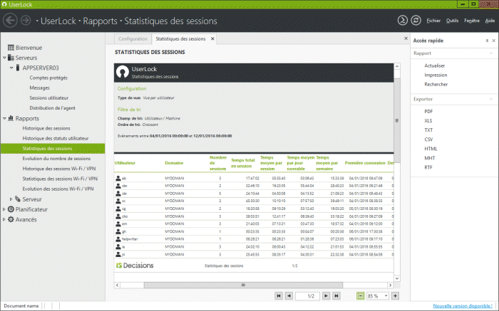Viewport: 499px width, 311px height.
Task: Click Actualiser in Accès rapide
Action: point(434,65)
